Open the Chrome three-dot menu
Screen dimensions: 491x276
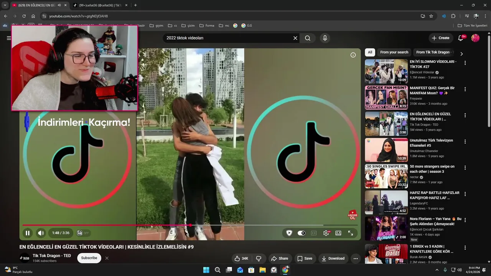(485, 16)
